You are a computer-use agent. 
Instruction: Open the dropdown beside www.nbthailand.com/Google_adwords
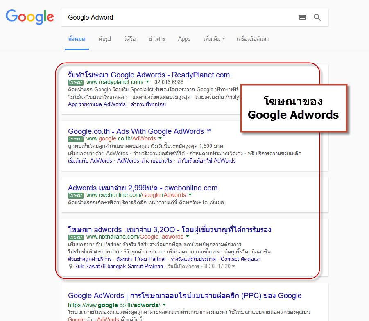(x=188, y=237)
